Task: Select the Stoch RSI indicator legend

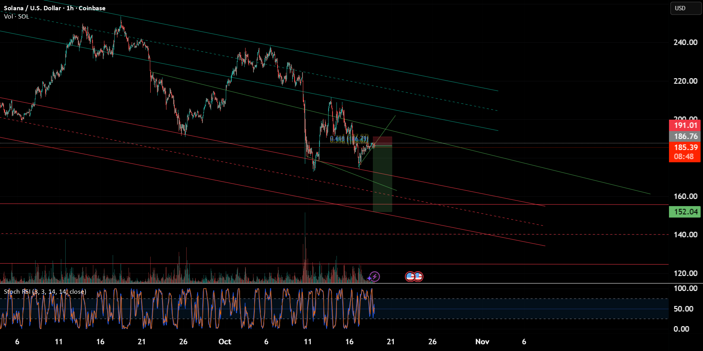Action: [45, 292]
